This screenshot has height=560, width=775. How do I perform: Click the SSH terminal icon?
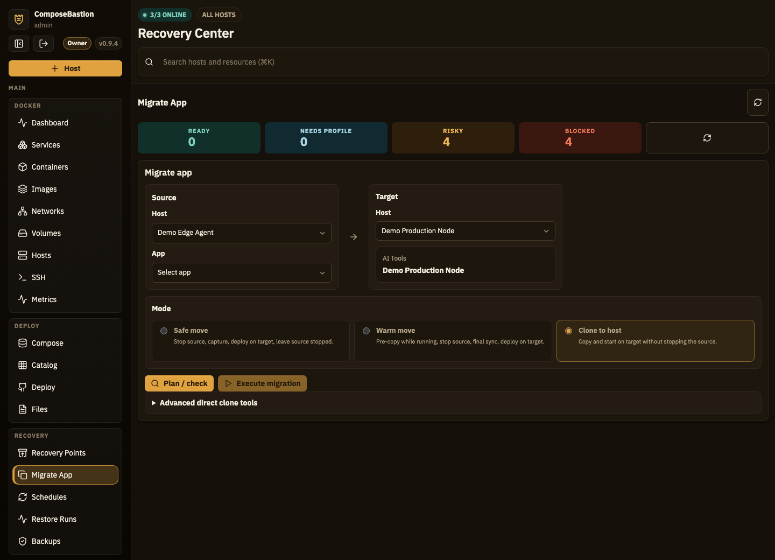pyautogui.click(x=23, y=277)
